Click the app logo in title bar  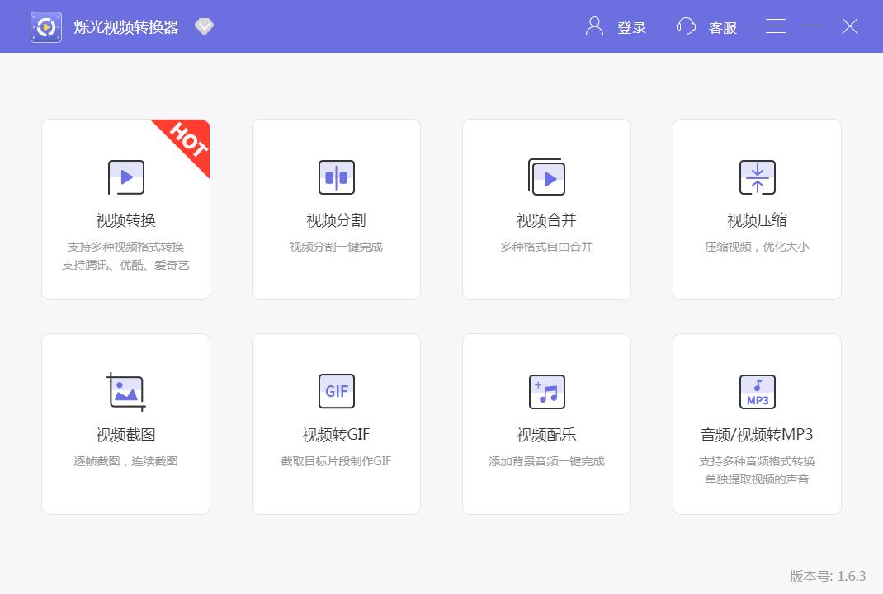tap(46, 26)
